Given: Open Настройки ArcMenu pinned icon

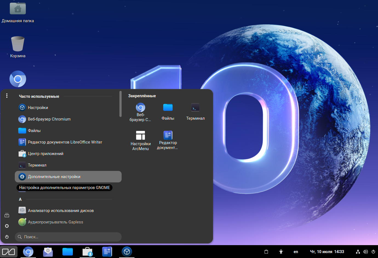Looking at the screenshot, I should pyautogui.click(x=140, y=140).
